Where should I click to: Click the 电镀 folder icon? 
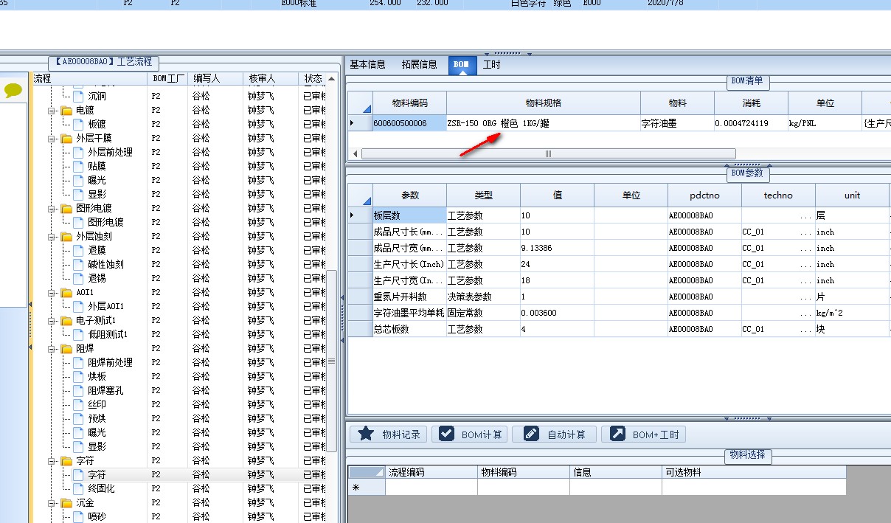[67, 110]
